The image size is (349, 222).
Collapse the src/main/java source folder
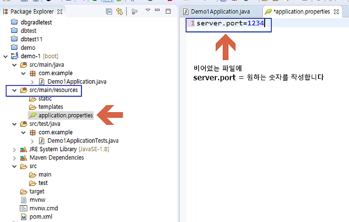(15, 65)
